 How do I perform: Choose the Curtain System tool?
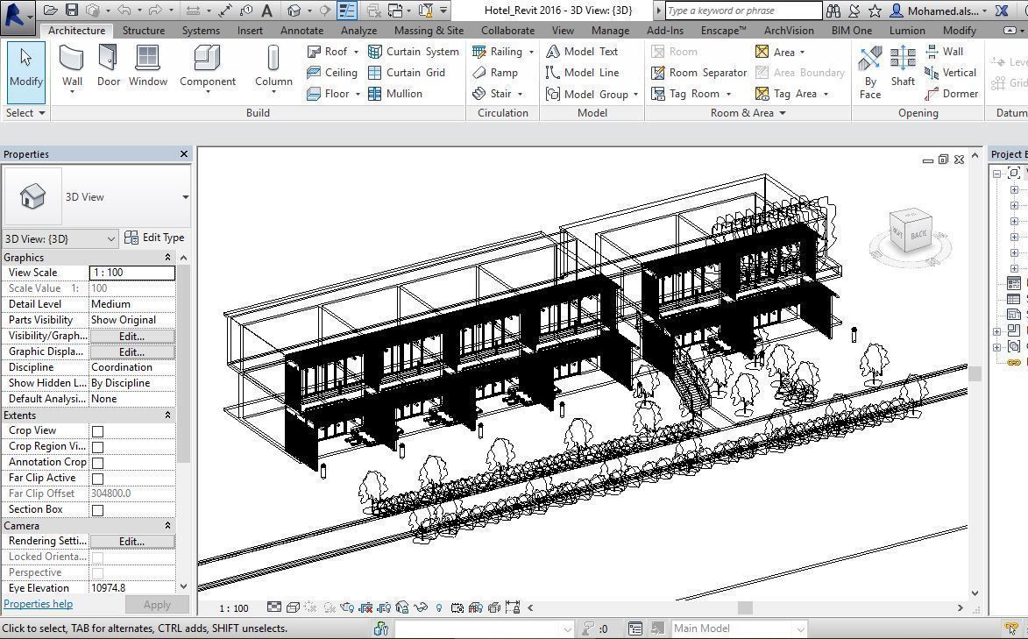414,52
